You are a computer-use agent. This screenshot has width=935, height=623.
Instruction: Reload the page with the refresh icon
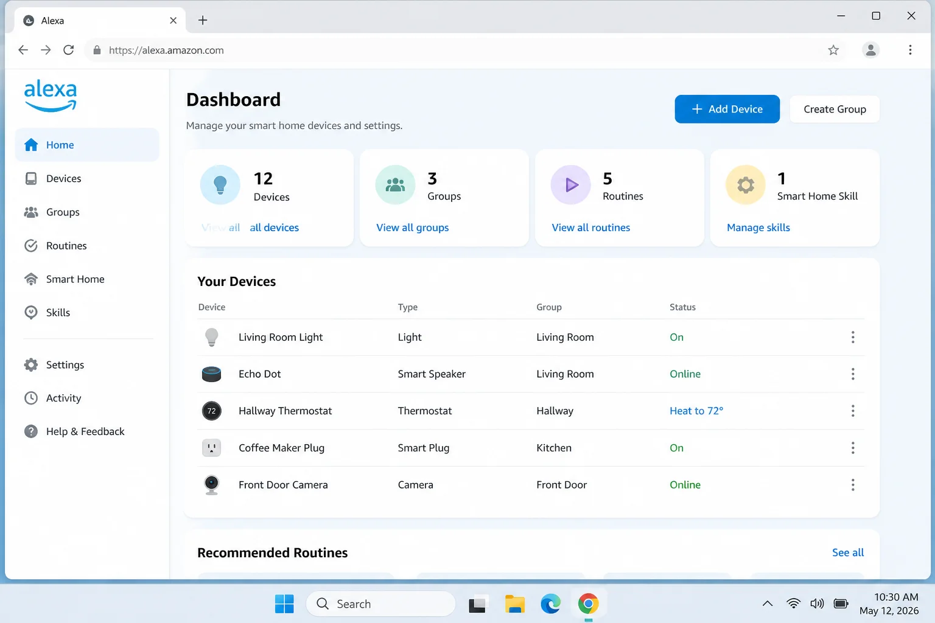(69, 50)
